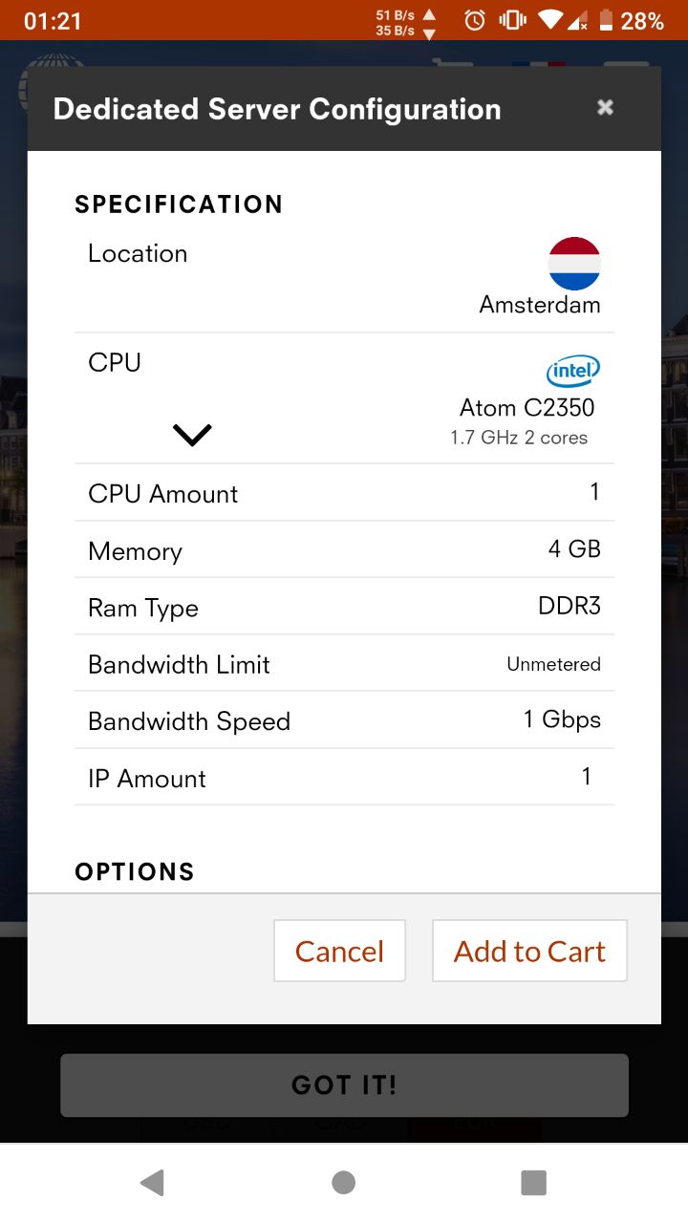Screen dimensions: 688x1223
Task: Select the Ram Type DDR3 row
Action: (344, 607)
